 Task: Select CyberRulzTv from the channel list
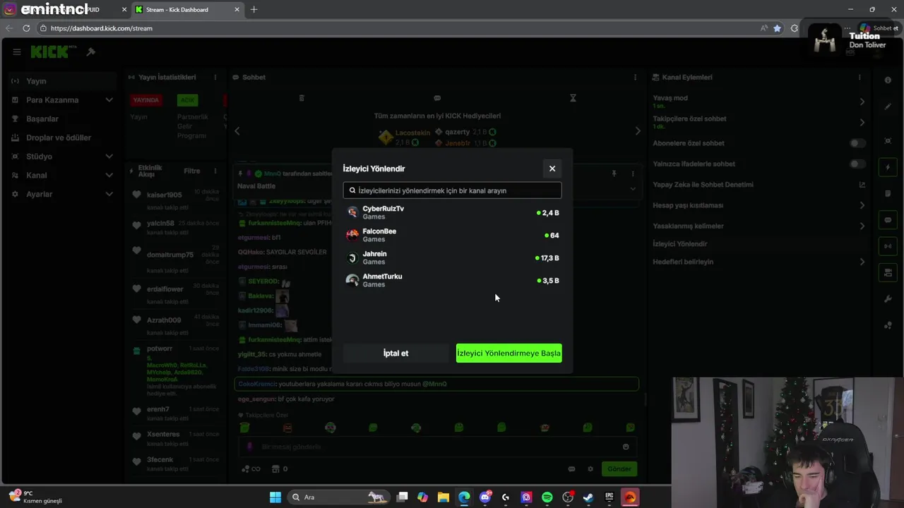[x=452, y=212]
